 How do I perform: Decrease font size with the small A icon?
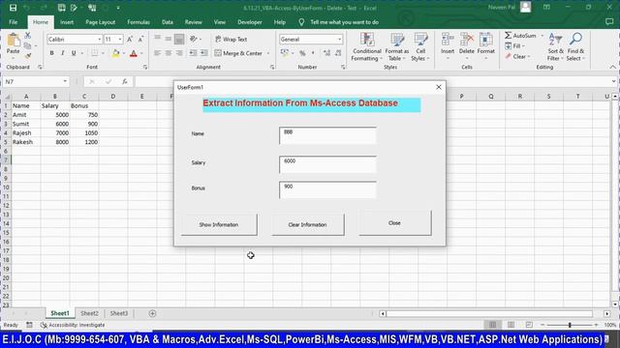tap(140, 39)
